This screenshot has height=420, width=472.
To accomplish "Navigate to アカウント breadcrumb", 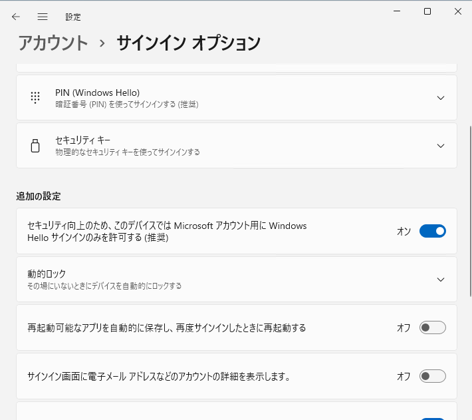I will (53, 43).
